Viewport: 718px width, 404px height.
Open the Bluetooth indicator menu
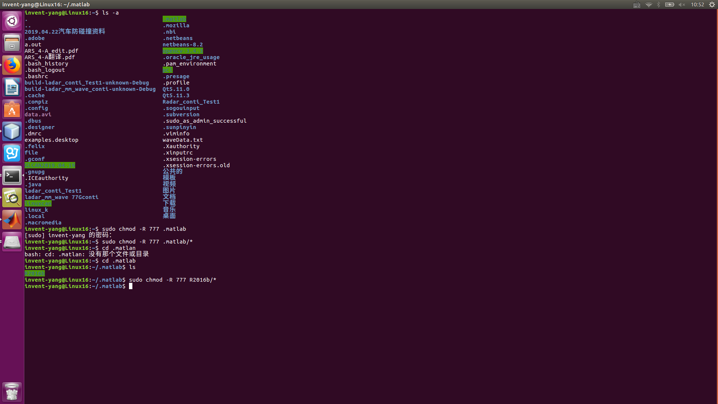pyautogui.click(x=659, y=4)
